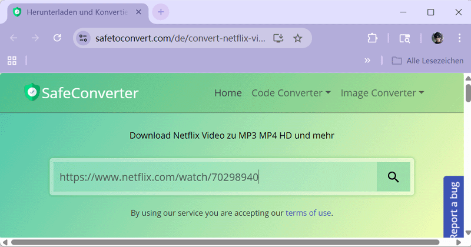471x247 pixels.
Task: Open the Alle Lesezeichen folder
Action: click(428, 61)
